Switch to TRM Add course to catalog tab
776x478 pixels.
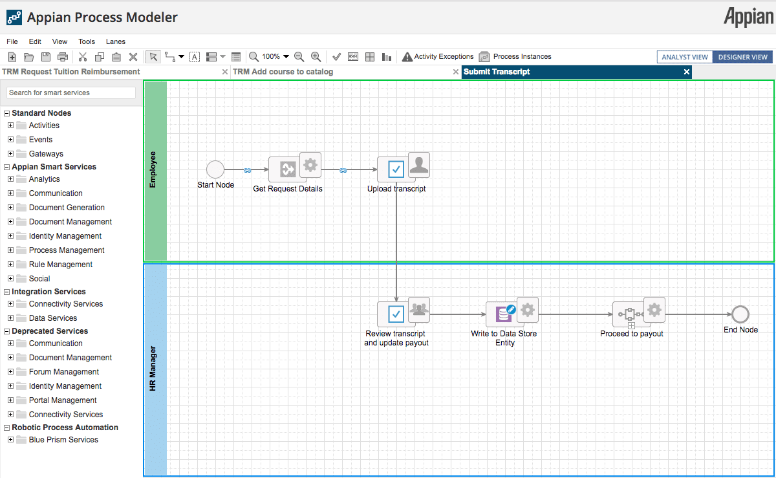click(x=283, y=72)
